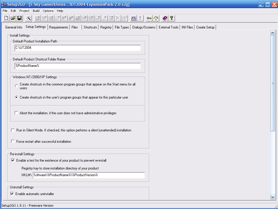Open the Shortcuts tab
The height and width of the screenshot is (209, 278).
click(90, 27)
